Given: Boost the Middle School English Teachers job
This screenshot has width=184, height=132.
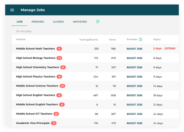Looking at the screenshot, I should pyautogui.click(x=134, y=104).
